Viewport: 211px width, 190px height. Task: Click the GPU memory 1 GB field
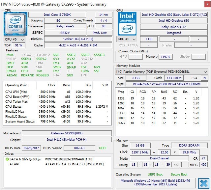(149, 39)
